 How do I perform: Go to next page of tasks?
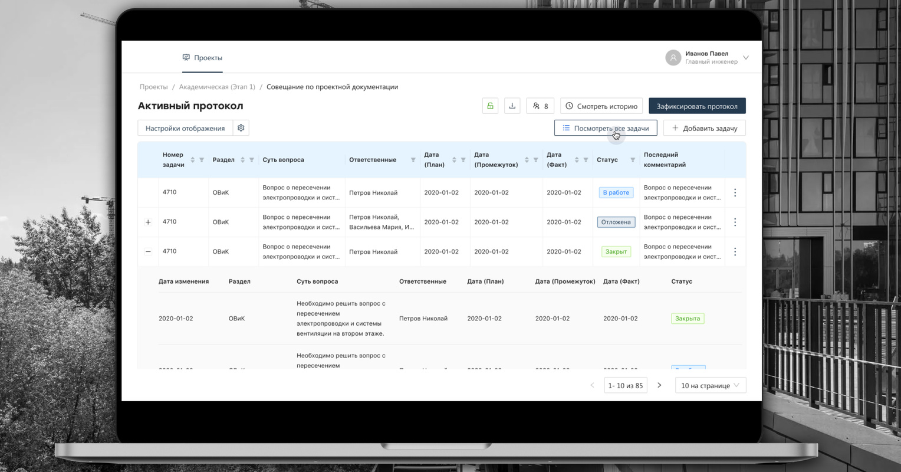(659, 385)
